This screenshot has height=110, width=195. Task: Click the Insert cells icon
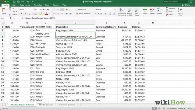tap(145, 10)
